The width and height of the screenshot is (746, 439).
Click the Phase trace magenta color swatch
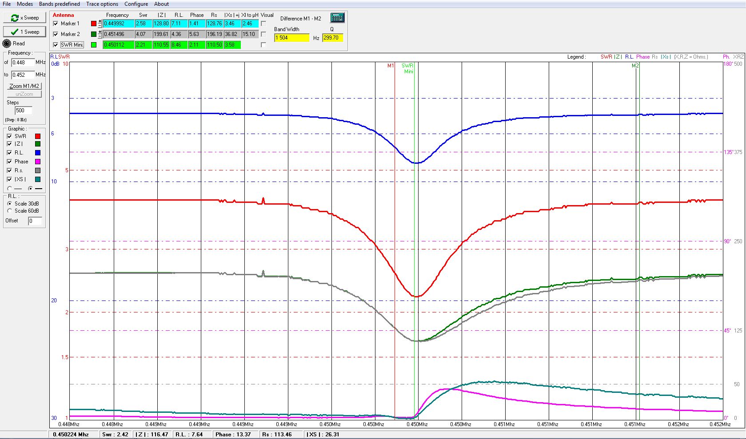[38, 162]
